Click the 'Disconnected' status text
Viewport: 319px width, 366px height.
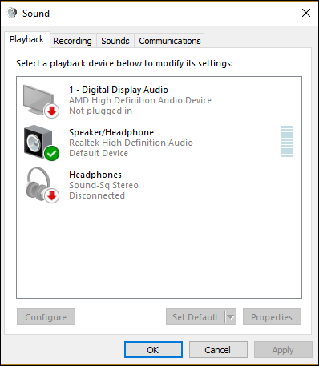[x=97, y=195]
